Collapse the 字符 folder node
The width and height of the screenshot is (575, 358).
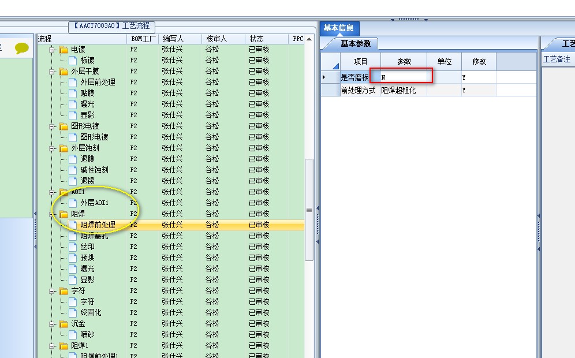pos(52,291)
